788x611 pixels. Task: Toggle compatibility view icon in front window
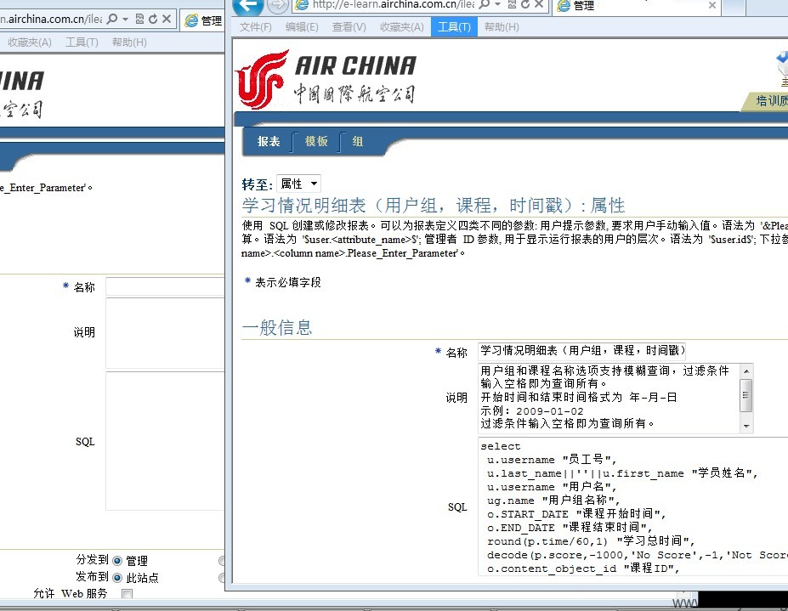[512, 4]
